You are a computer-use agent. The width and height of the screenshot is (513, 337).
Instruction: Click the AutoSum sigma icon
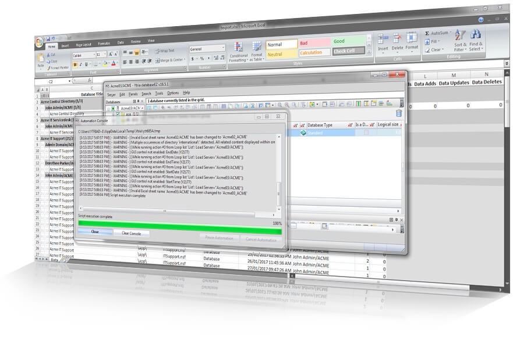point(427,33)
